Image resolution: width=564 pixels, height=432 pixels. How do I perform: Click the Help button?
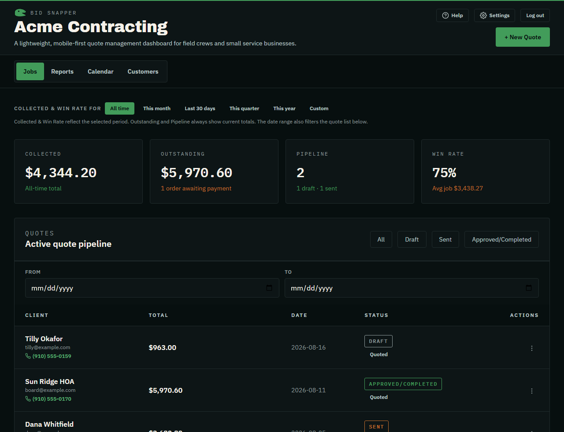coord(453,15)
